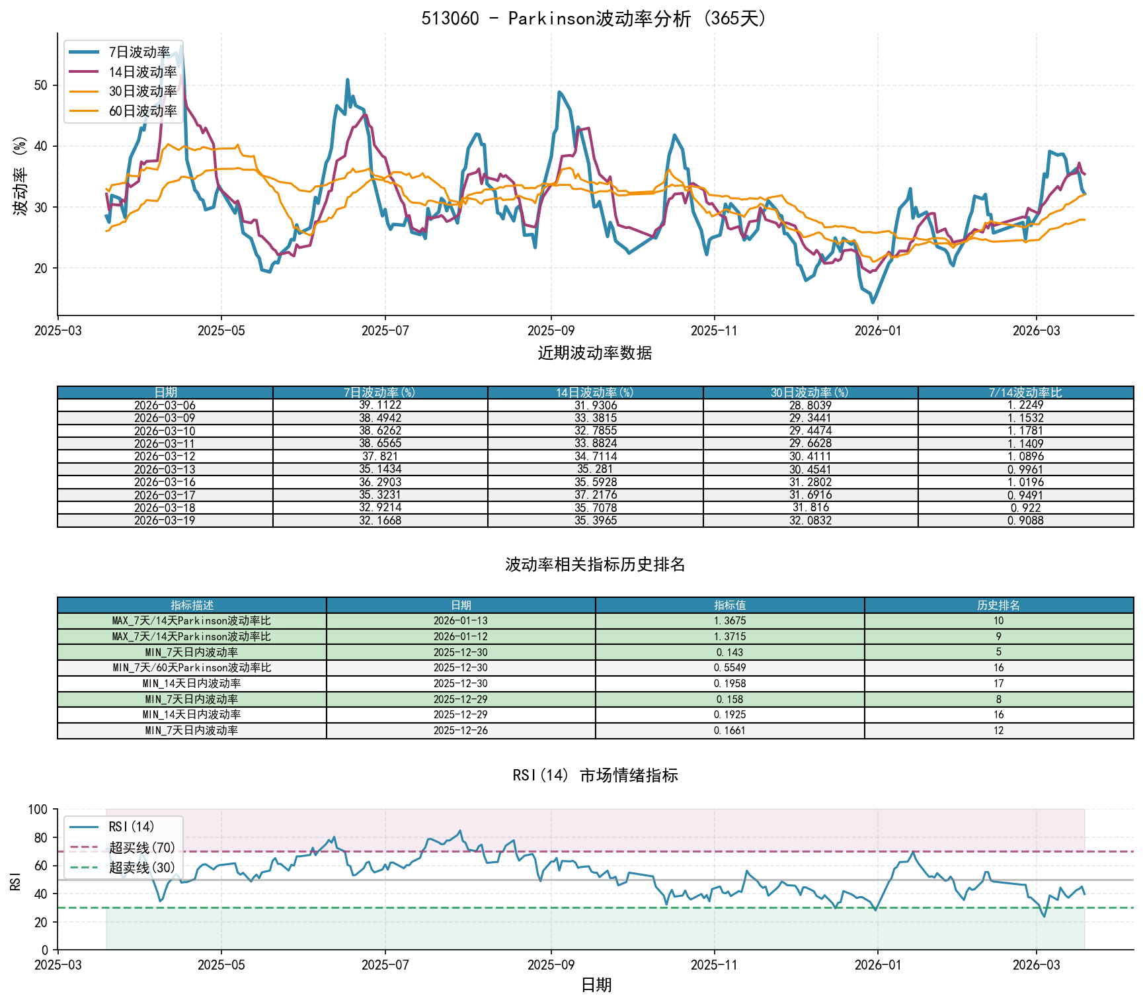The image size is (1143, 1002).
Task: Click the 7日波动率 legend line swatch
Action: click(85, 52)
